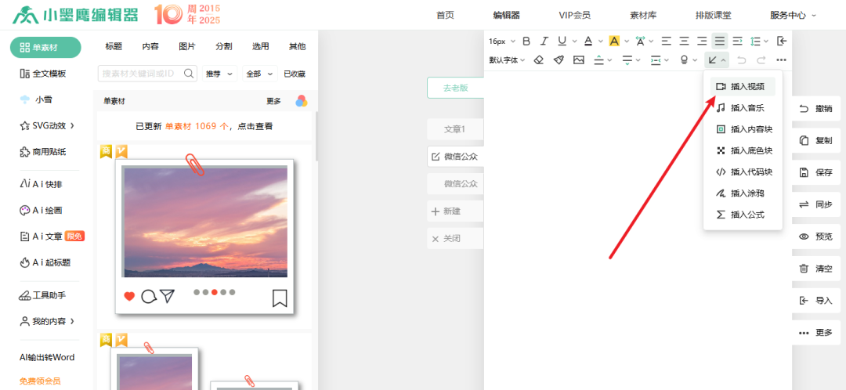Switch to the 分割 material tab

pyautogui.click(x=223, y=46)
